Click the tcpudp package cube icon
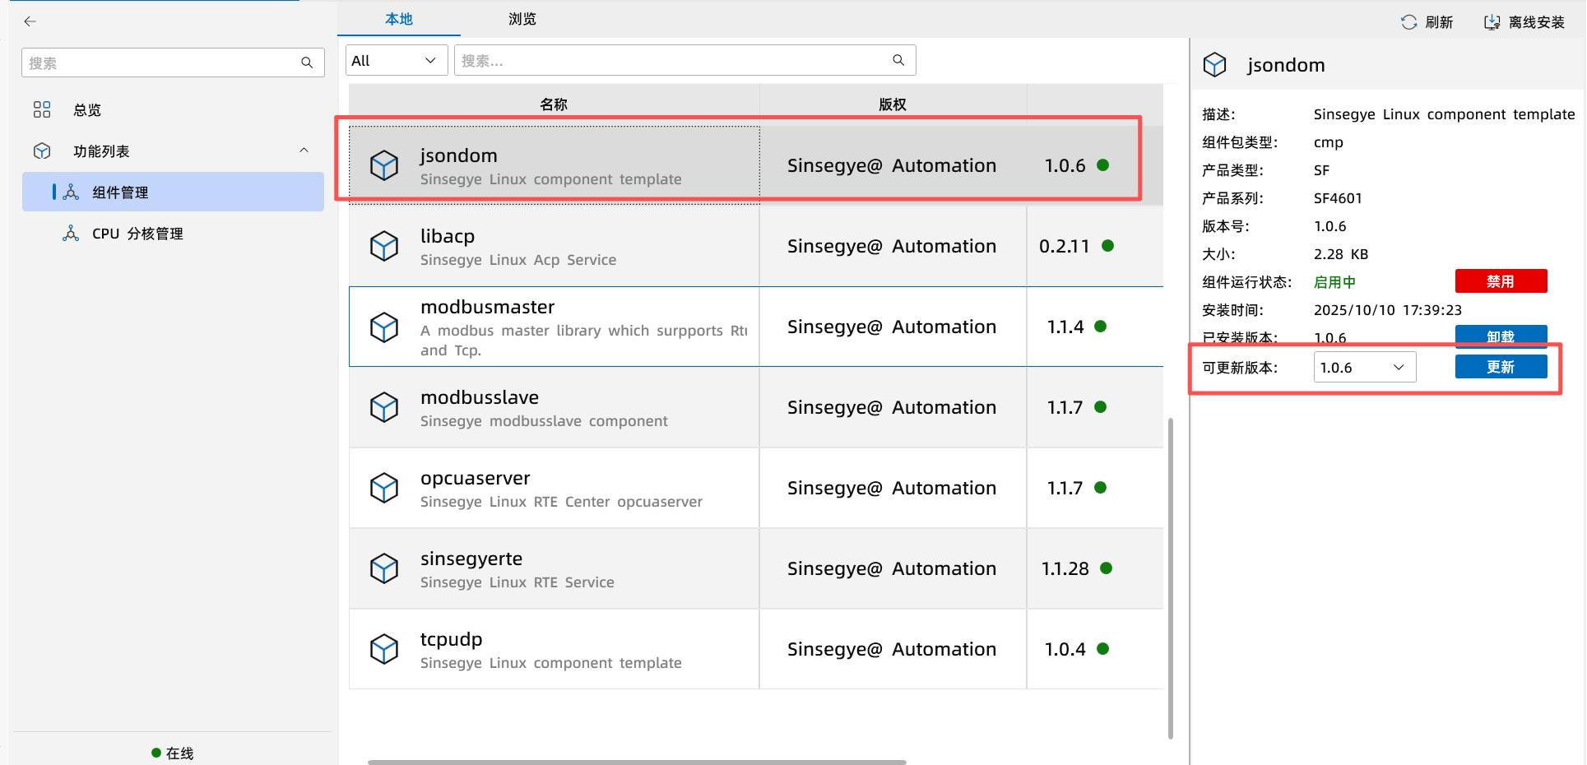The height and width of the screenshot is (765, 1587). pos(384,649)
